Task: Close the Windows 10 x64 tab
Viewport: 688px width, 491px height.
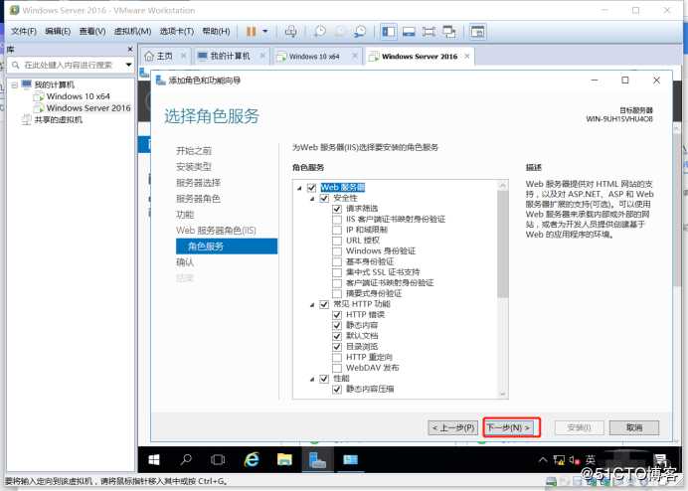Action: point(355,56)
